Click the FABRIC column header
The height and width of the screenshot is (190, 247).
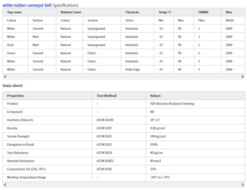[x=203, y=12]
